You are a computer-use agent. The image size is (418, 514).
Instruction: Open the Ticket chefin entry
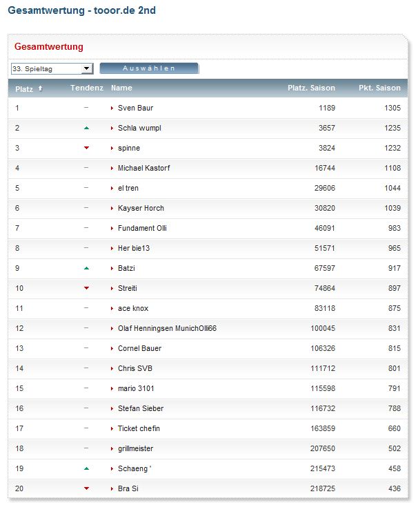point(139,428)
